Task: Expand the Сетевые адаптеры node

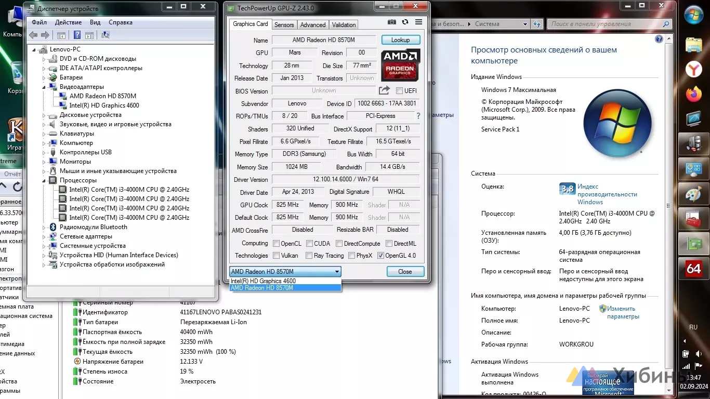Action: (x=44, y=236)
